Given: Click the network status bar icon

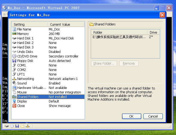Looking at the screenshot, I should [x=28, y=126].
